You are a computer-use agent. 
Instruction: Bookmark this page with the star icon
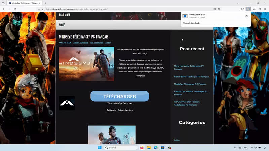(219, 9)
